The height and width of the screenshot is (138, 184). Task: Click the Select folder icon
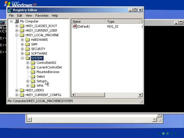click(33, 76)
